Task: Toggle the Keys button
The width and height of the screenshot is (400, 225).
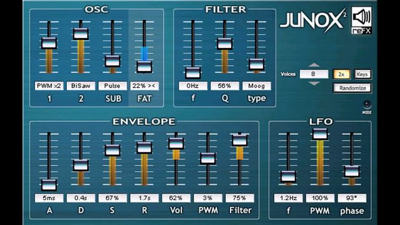Action: point(362,74)
